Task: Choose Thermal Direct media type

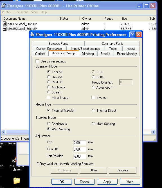Action: tap(93, 110)
